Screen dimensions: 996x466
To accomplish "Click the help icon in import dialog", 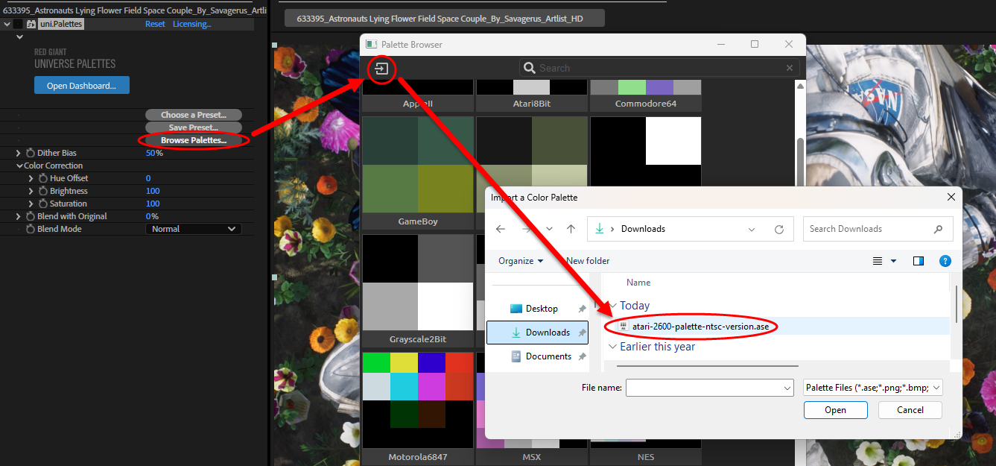I will pyautogui.click(x=945, y=261).
